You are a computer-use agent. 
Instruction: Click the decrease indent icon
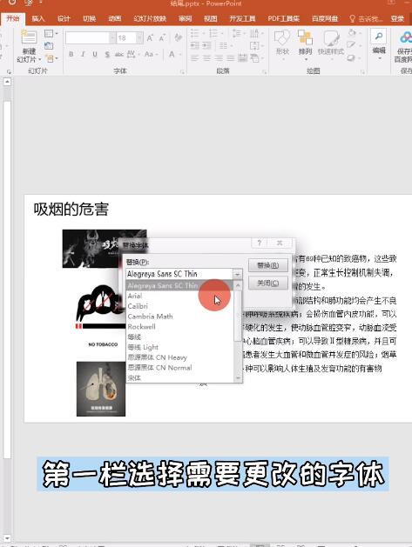pyautogui.click(x=195, y=46)
